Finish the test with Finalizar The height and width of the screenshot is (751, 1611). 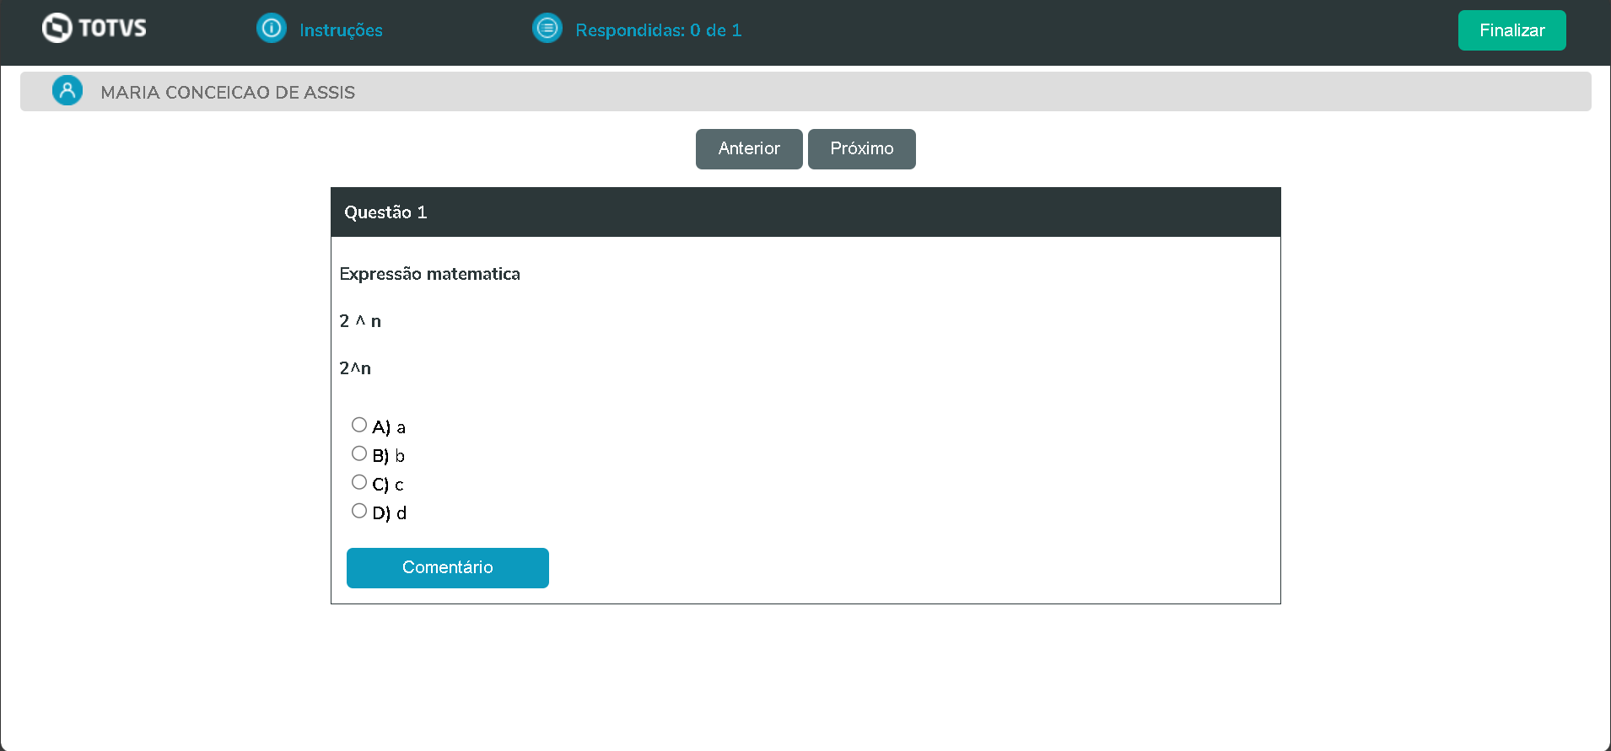click(1511, 30)
